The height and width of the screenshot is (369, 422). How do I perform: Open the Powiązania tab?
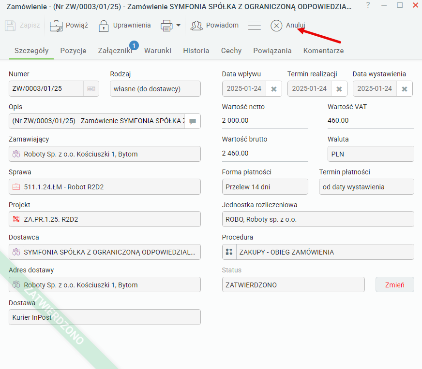point(272,51)
